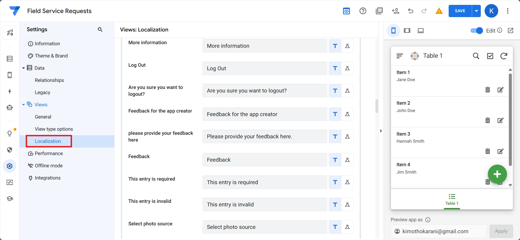This screenshot has width=520, height=240.
Task: Open View type options
Action: 54,129
